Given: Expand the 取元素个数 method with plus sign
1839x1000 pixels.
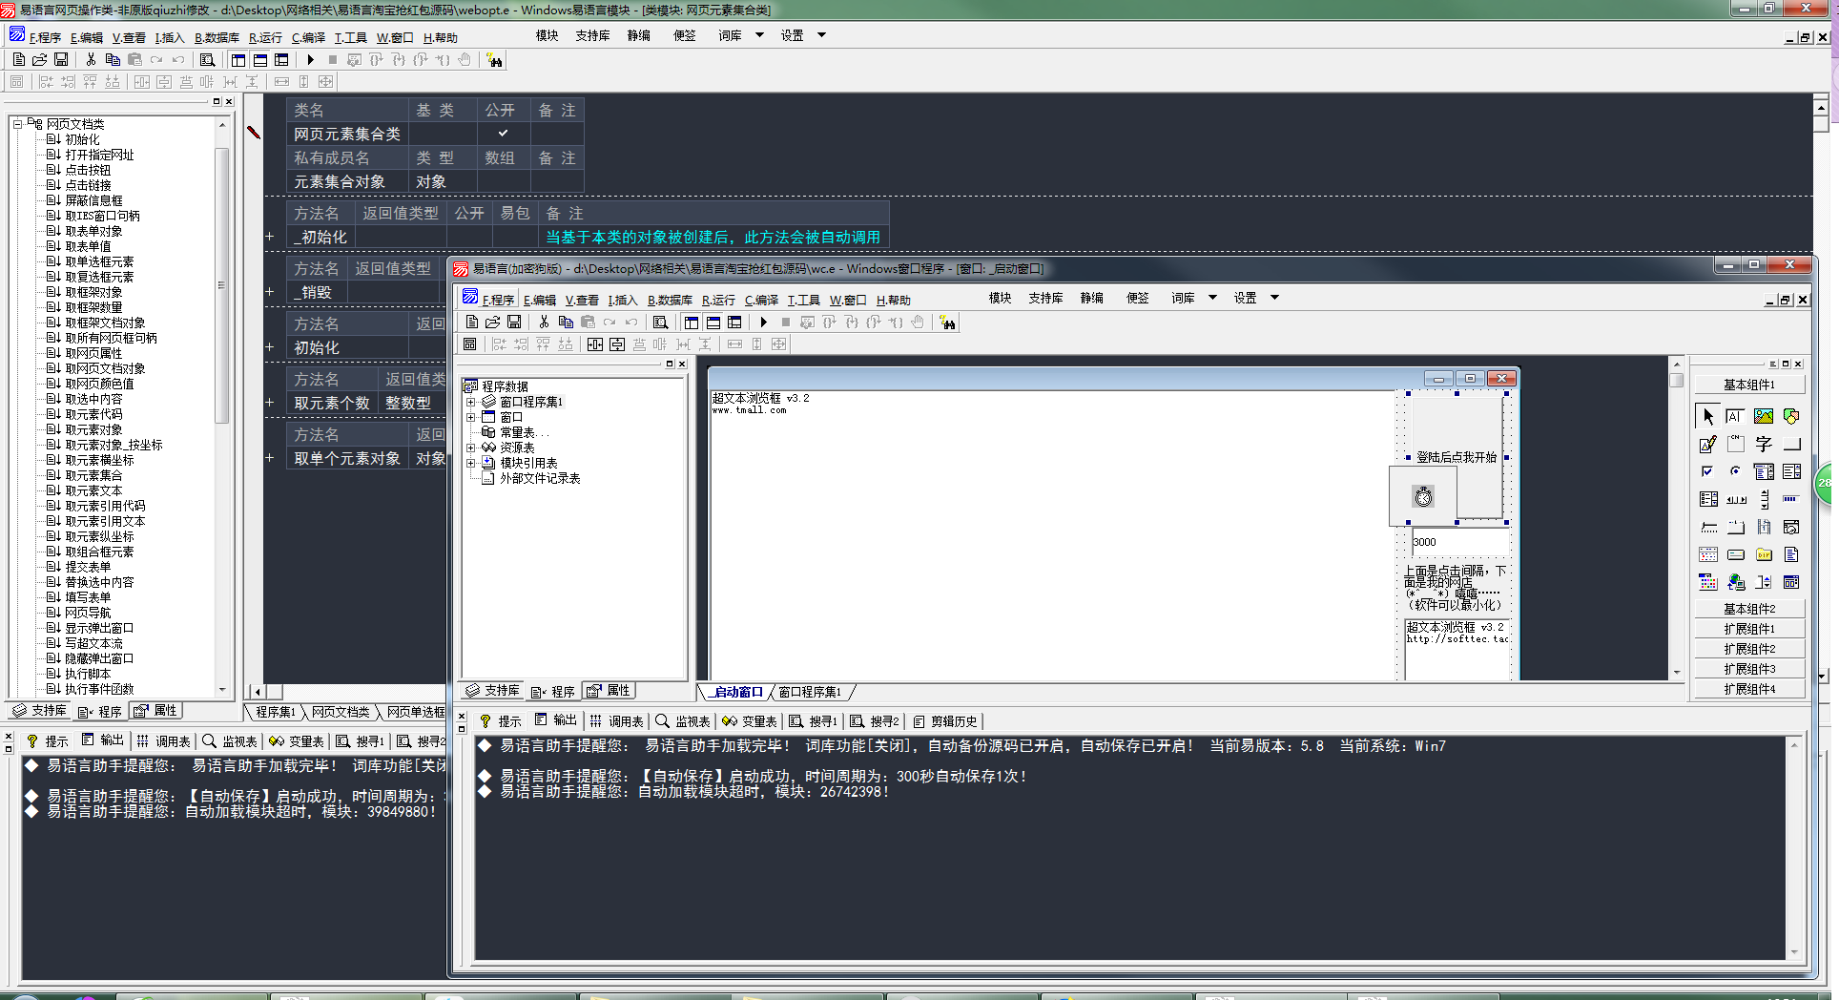Looking at the screenshot, I should (x=270, y=403).
